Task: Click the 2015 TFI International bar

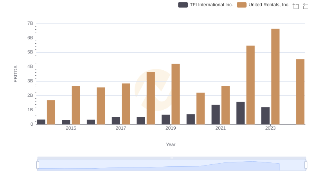Action: (x=66, y=122)
